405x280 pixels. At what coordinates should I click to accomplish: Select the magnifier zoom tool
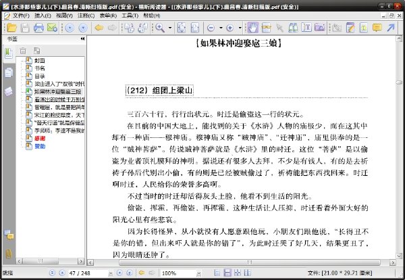pos(160,28)
